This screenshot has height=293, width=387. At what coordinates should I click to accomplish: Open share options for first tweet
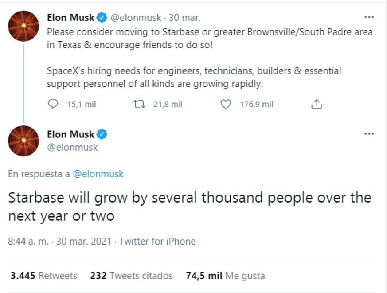pyautogui.click(x=316, y=104)
